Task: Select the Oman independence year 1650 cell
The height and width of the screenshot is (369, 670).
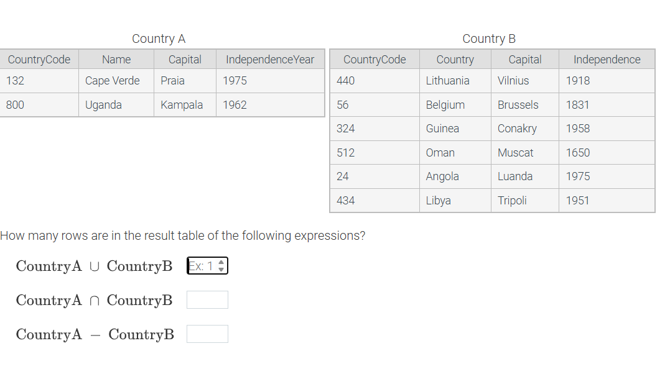Action: pyautogui.click(x=607, y=153)
